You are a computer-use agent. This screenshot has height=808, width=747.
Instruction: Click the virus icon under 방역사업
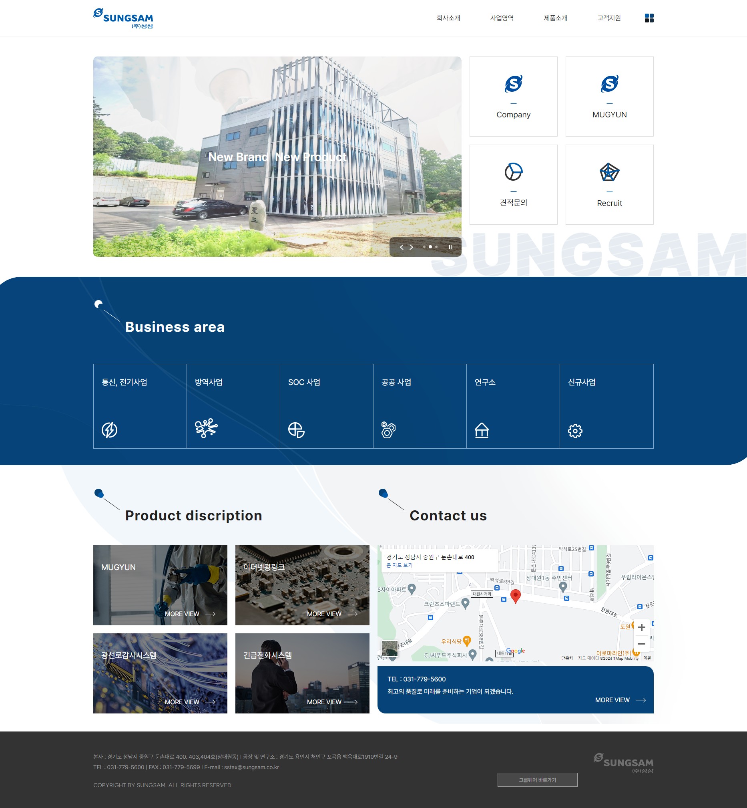[206, 428]
